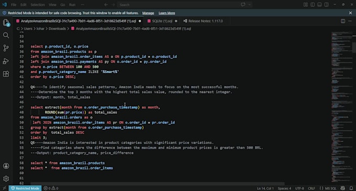Open the Accounts icon in activity bar

pyautogui.click(x=6, y=166)
